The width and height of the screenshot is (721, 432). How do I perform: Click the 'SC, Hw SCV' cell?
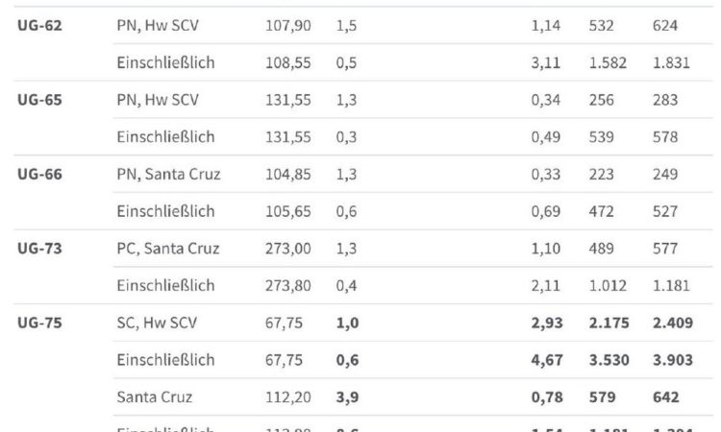157,323
